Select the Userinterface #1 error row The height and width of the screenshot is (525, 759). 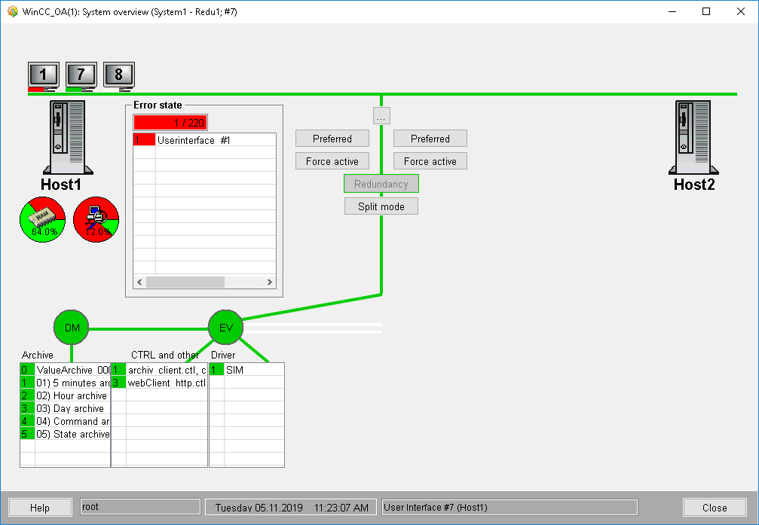tap(204, 140)
